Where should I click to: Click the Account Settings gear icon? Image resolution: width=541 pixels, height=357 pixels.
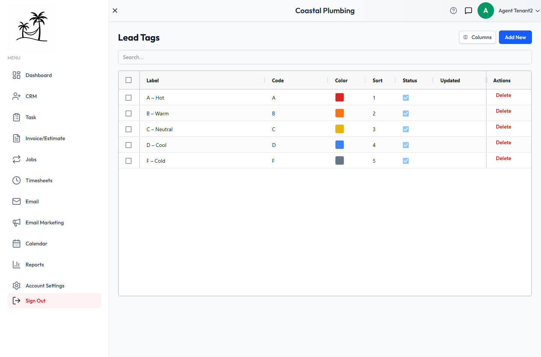point(17,286)
